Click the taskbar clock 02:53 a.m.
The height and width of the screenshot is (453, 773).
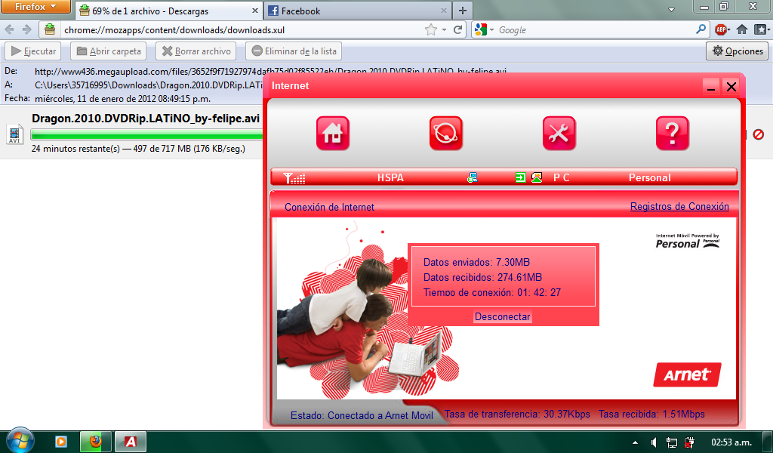tap(731, 442)
